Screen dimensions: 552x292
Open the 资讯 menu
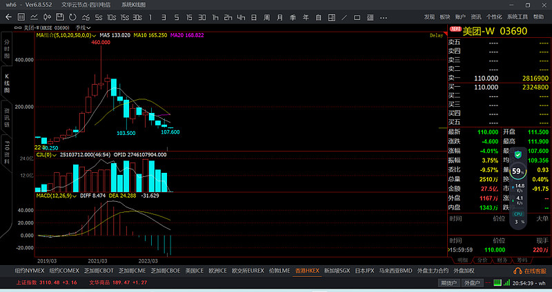pyautogui.click(x=476, y=17)
